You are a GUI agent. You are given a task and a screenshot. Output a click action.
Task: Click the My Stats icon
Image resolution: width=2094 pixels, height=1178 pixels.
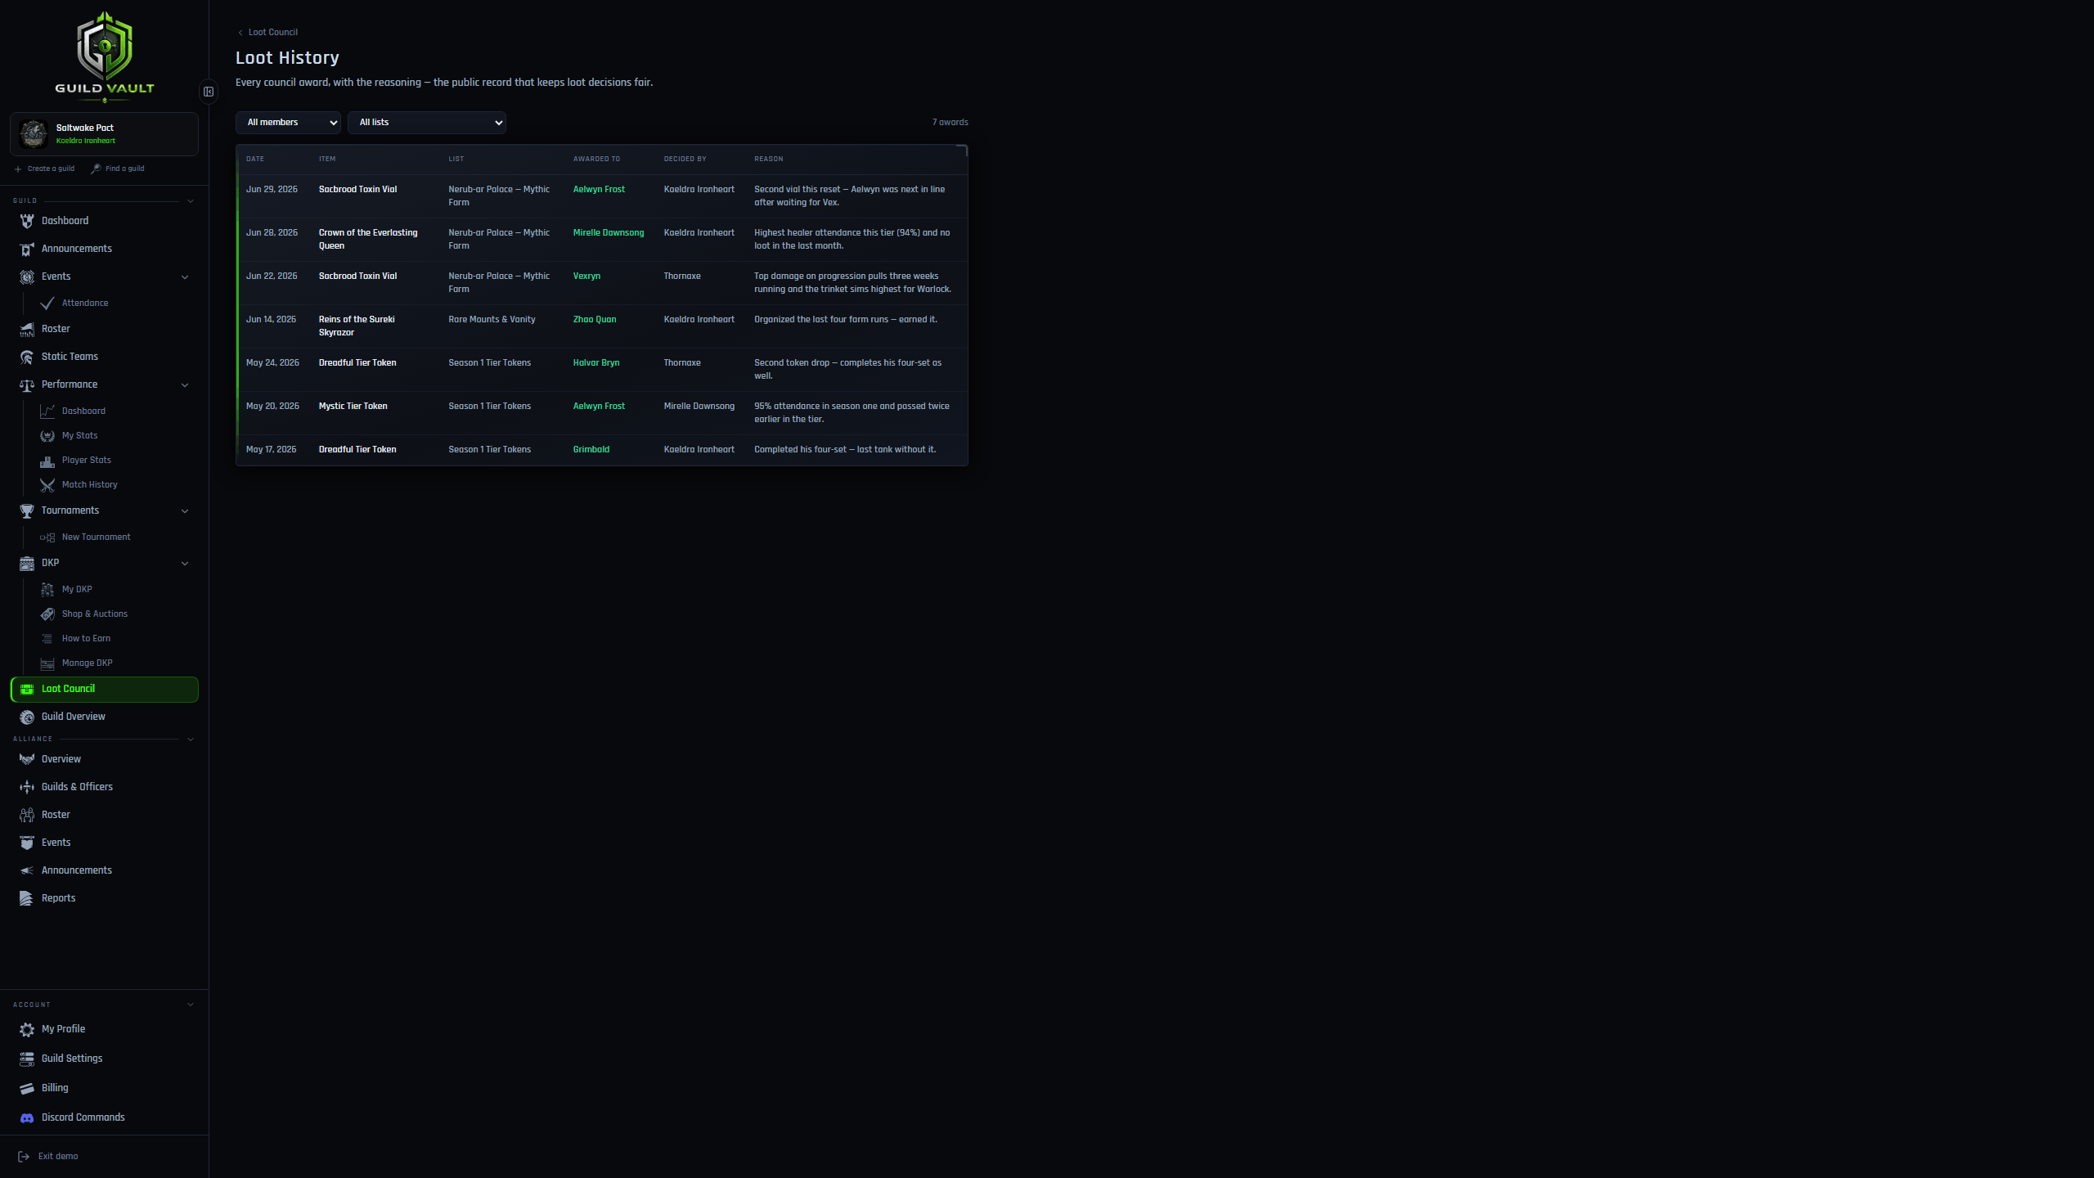coord(47,436)
